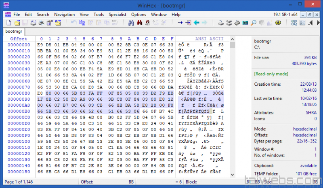This screenshot has width=323, height=188.
Task: Click the New file icon
Action: 8,23
